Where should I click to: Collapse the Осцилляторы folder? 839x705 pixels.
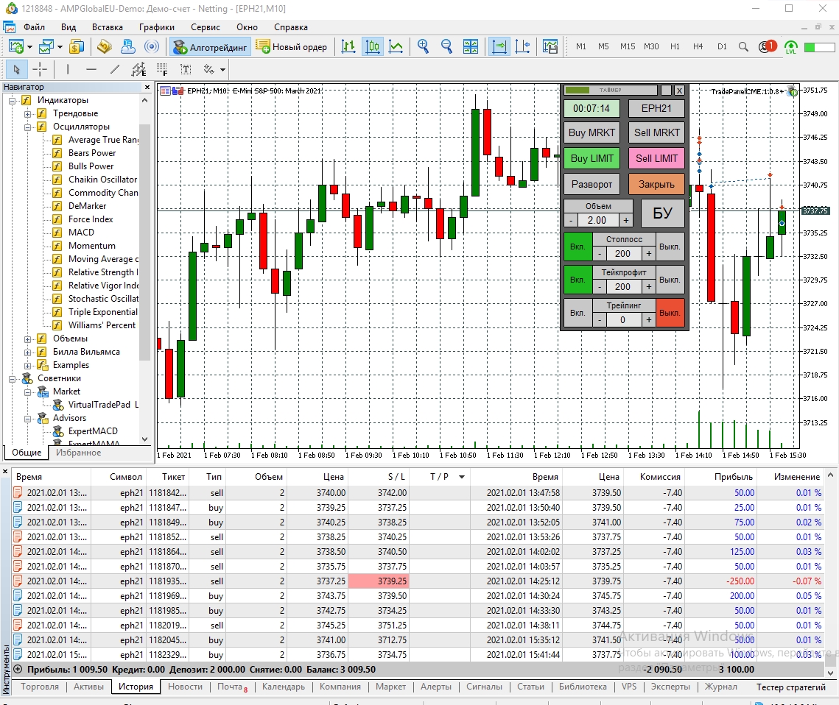click(x=27, y=127)
